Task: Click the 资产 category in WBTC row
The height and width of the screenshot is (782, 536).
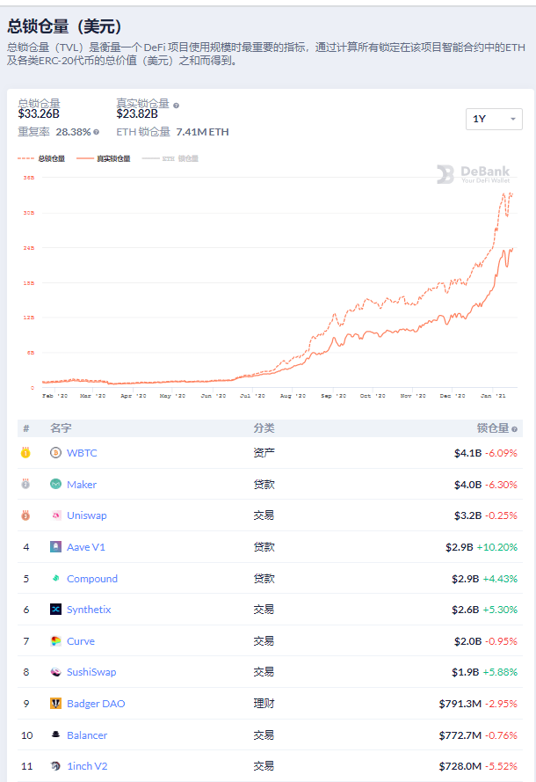Action: point(264,453)
